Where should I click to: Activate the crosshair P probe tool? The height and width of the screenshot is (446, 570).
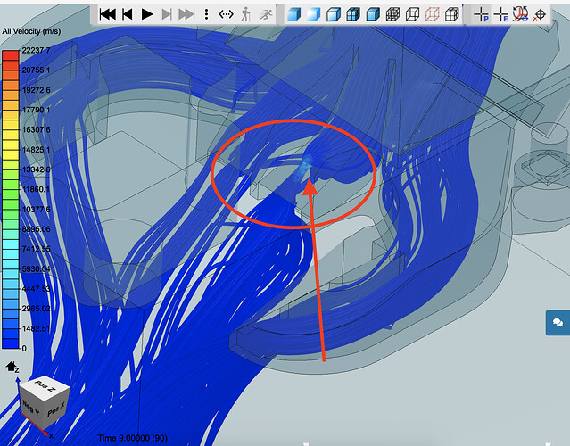[x=482, y=14]
